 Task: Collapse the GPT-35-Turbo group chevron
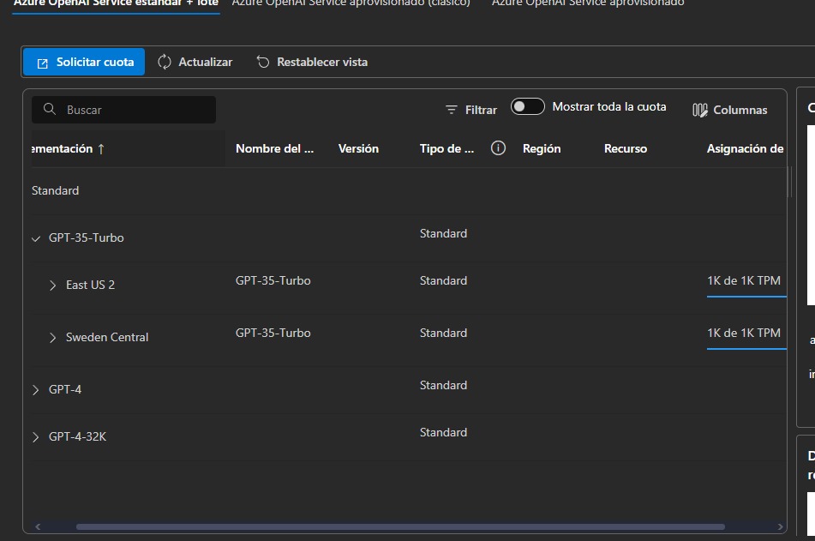36,238
